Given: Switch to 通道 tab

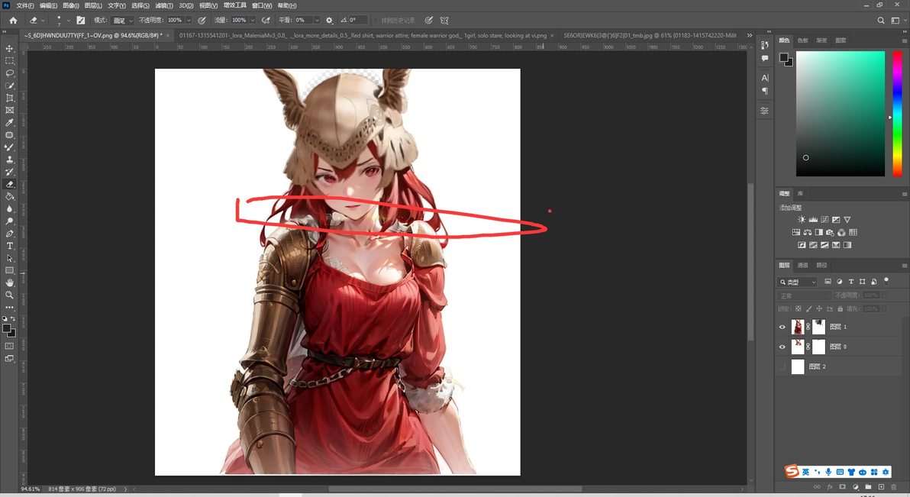Looking at the screenshot, I should tap(802, 266).
